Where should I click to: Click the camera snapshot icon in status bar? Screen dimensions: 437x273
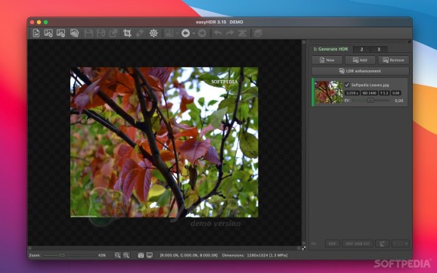pyautogui.click(x=141, y=255)
